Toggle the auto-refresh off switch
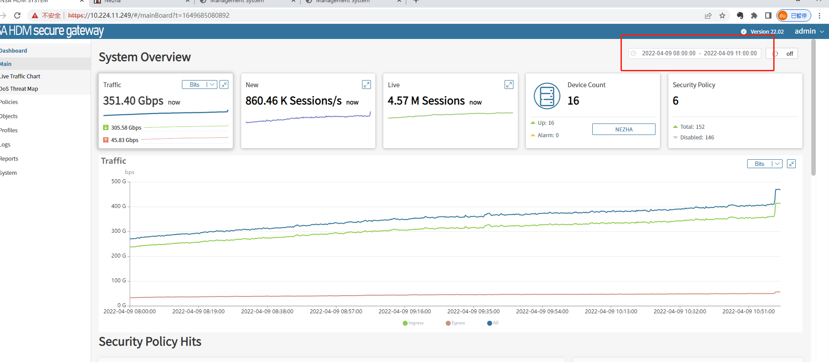This screenshot has width=829, height=362. [783, 54]
